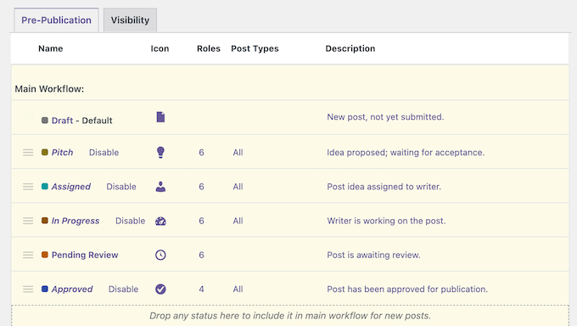This screenshot has width=577, height=326.
Task: Click the Main Workflow section label
Action: pyautogui.click(x=49, y=89)
